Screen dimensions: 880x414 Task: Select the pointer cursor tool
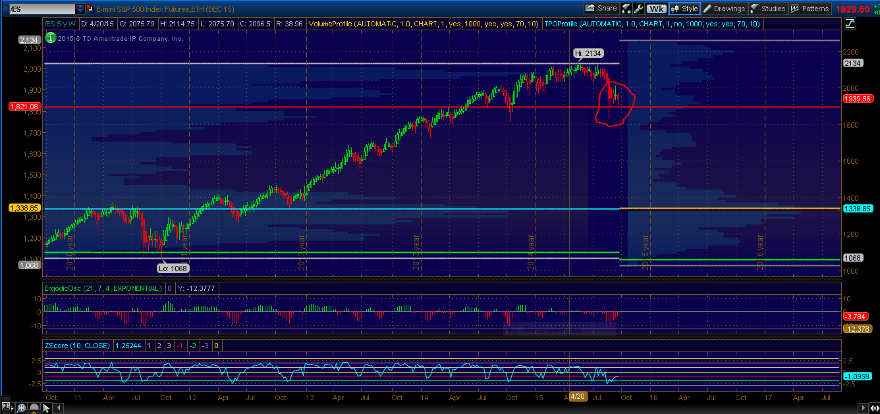(47, 407)
